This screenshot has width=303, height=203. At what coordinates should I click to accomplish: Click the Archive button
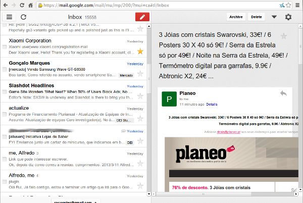(x=236, y=17)
